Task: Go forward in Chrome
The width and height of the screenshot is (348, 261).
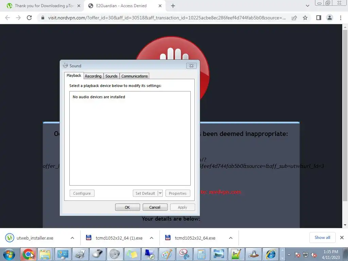Action: (18, 18)
